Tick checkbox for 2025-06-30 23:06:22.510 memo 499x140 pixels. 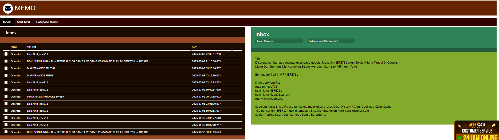6,118
